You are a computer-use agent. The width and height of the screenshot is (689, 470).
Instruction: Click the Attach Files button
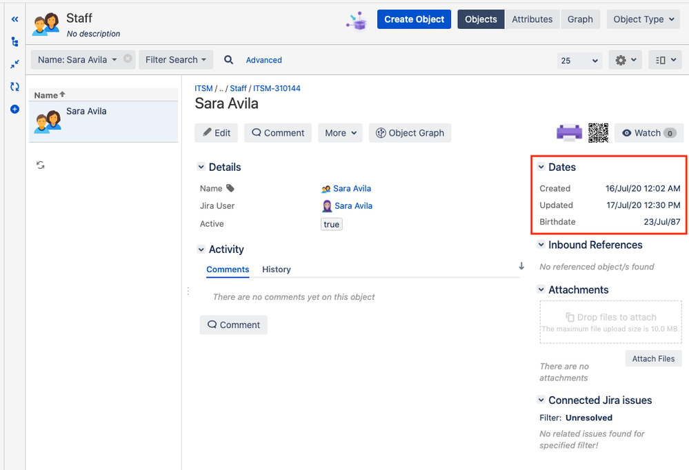(653, 358)
